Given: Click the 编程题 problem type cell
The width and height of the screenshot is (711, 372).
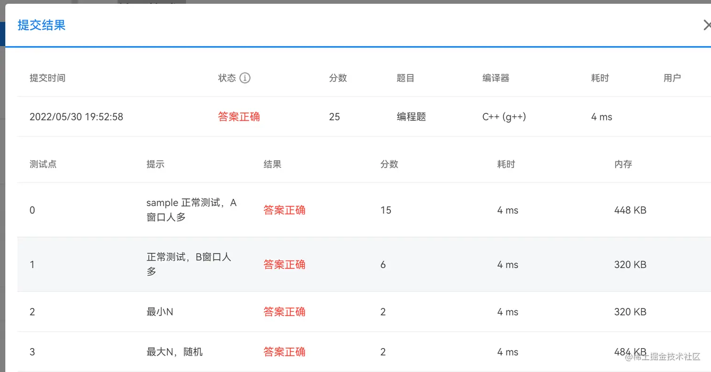Looking at the screenshot, I should click(x=411, y=117).
